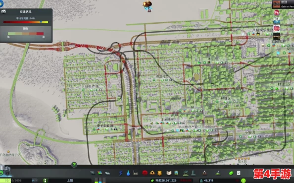The height and width of the screenshot is (183, 294).
Task: Click the green happiness smiley face
Action: click(244, 181)
